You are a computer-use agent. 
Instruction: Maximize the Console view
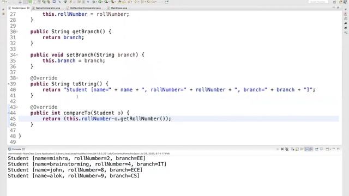(x=338, y=149)
